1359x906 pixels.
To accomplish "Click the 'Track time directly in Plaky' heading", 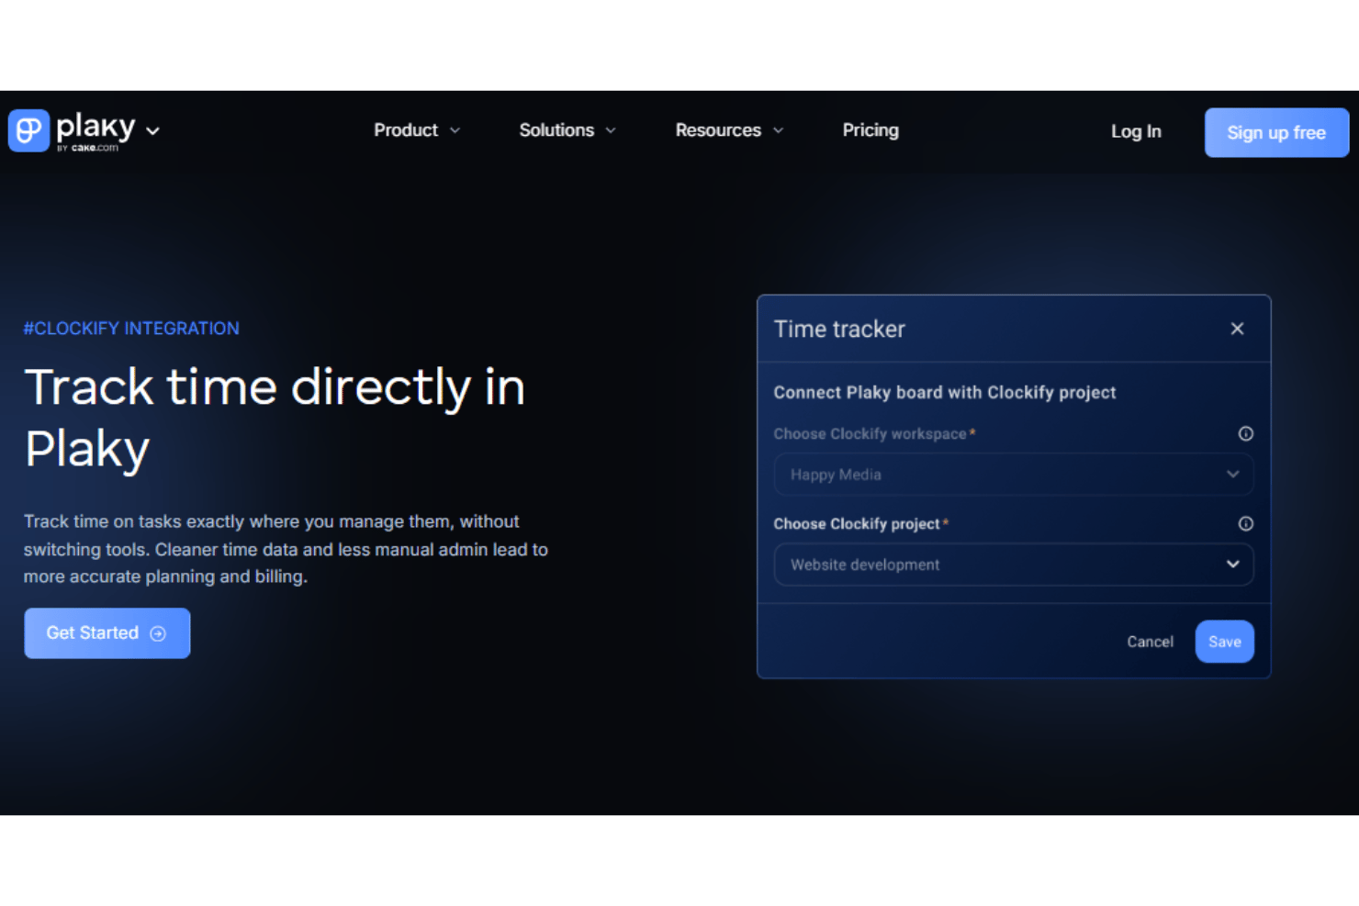I will tap(275, 418).
